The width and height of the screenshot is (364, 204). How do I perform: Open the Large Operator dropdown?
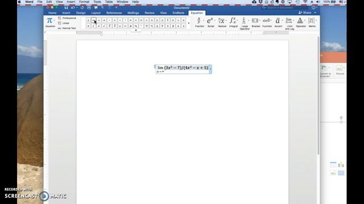(x=245, y=23)
